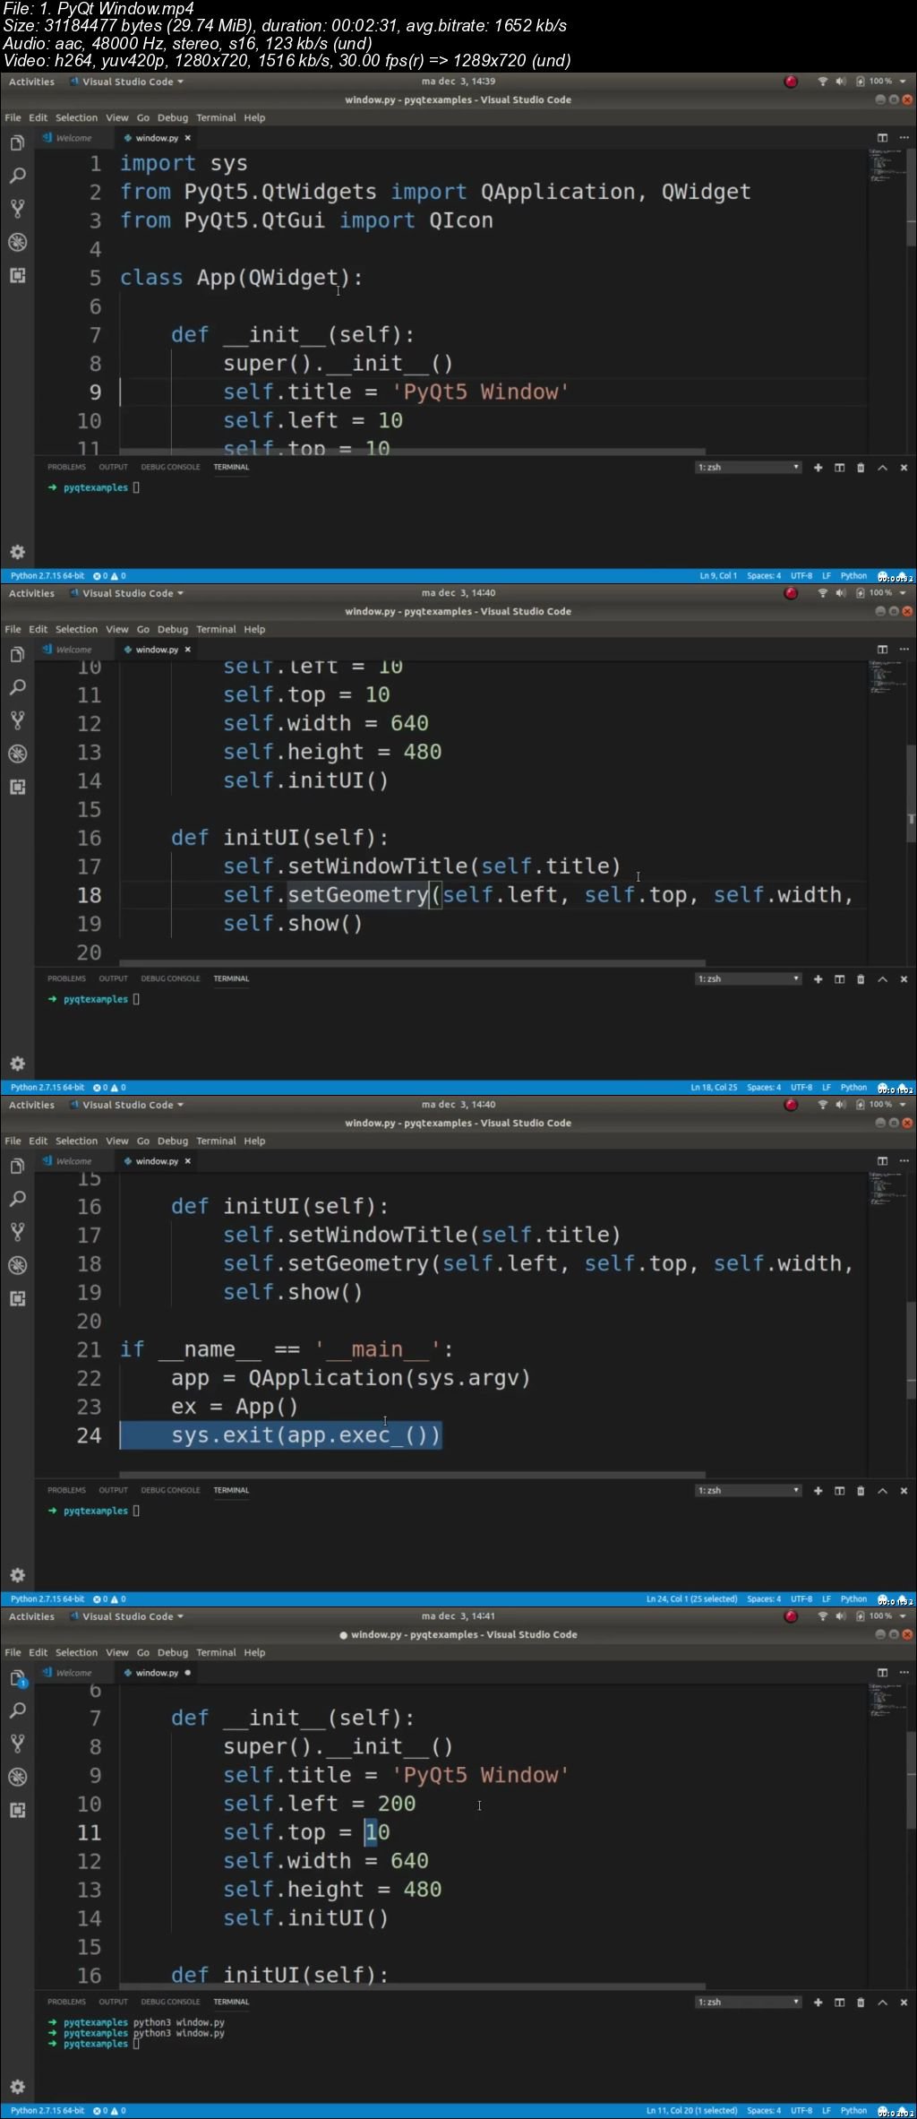Open the Debug menu in the 14:41 frame
The image size is (917, 2119).
pyautogui.click(x=173, y=1653)
